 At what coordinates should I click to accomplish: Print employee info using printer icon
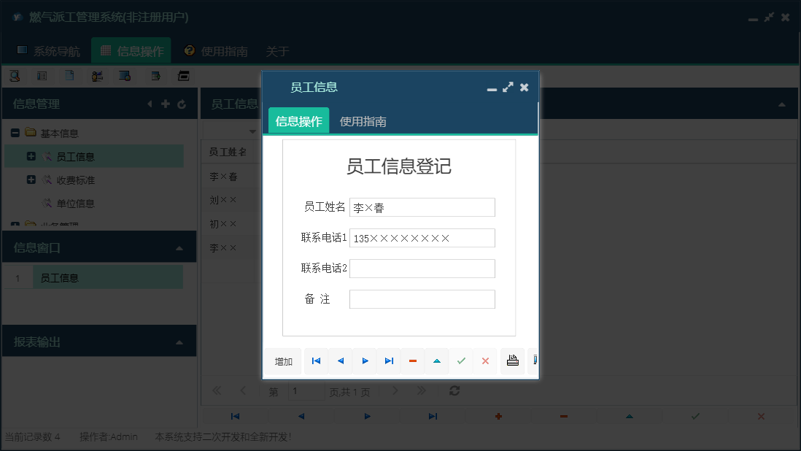coord(511,361)
